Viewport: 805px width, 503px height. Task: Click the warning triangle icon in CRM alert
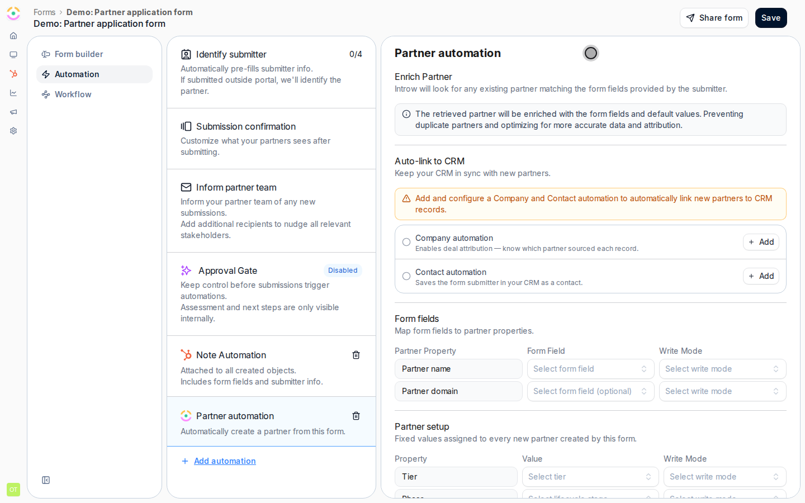(x=406, y=198)
